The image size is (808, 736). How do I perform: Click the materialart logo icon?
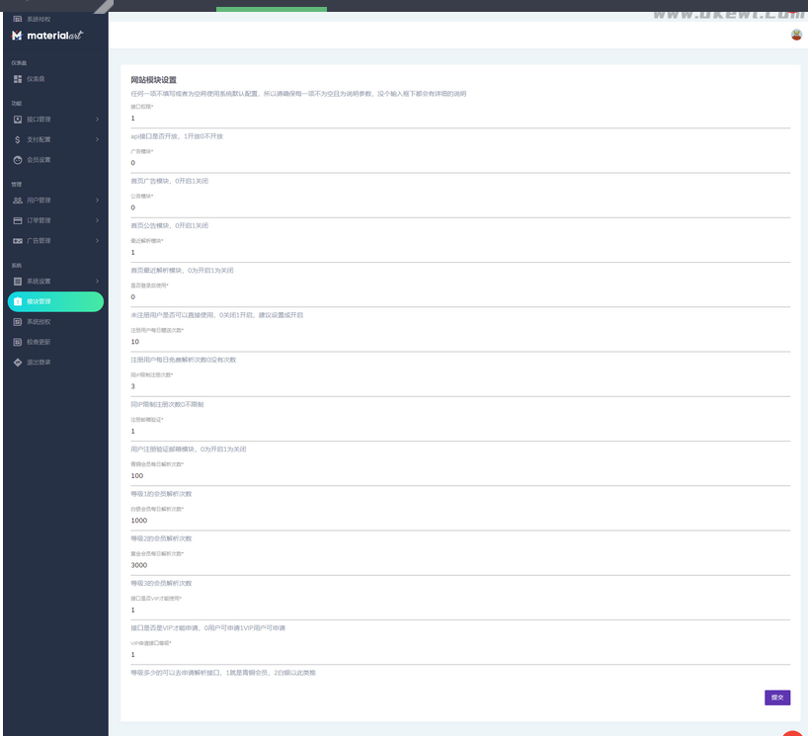pyautogui.click(x=17, y=36)
